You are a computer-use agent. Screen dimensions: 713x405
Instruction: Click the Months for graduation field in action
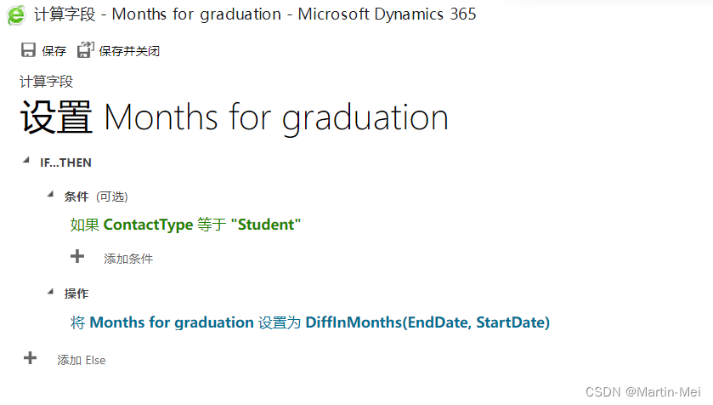(x=171, y=322)
